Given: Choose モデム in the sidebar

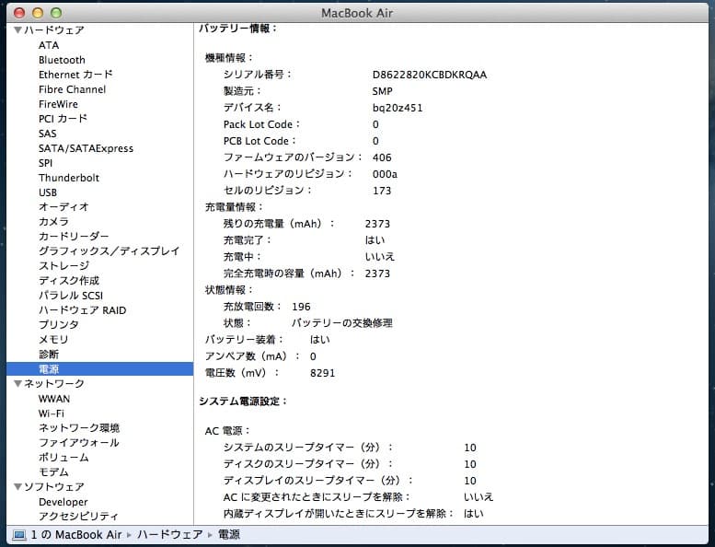Looking at the screenshot, I should pos(53,472).
